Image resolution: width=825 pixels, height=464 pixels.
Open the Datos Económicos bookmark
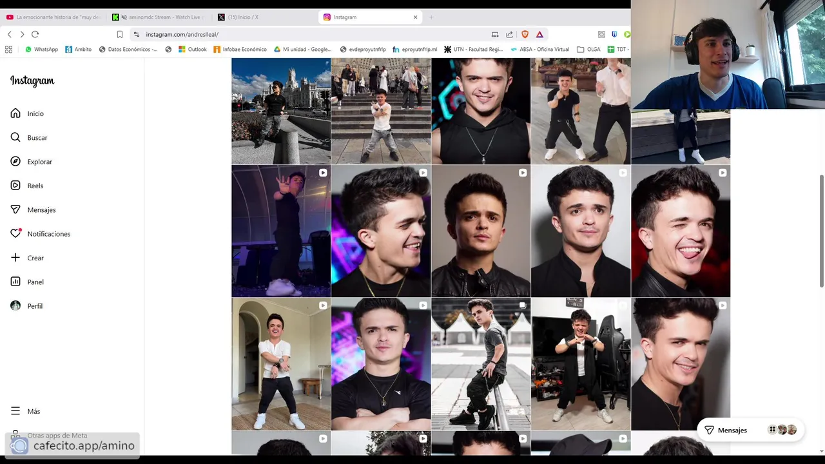(128, 49)
